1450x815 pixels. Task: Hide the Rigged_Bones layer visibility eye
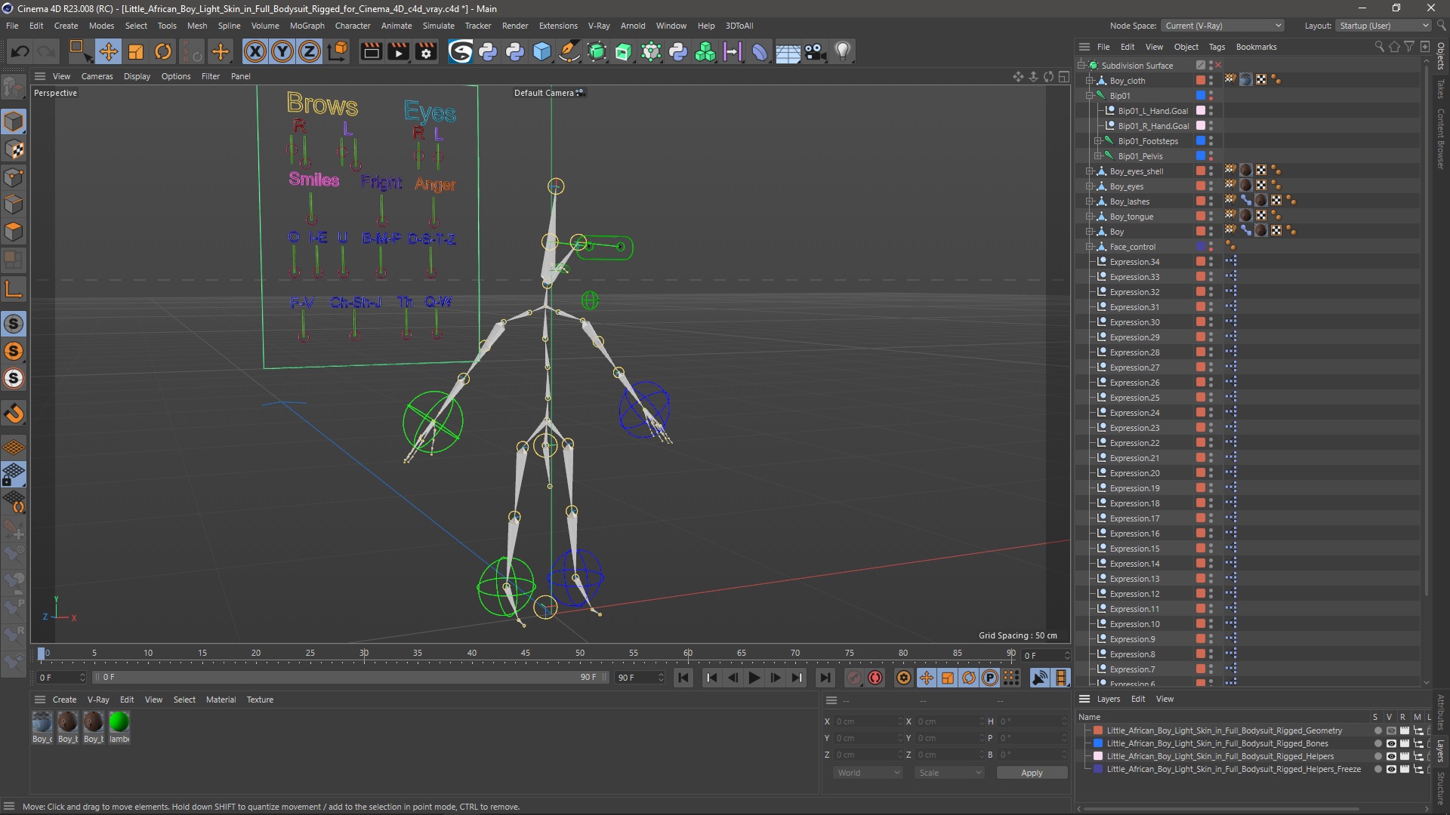point(1390,743)
